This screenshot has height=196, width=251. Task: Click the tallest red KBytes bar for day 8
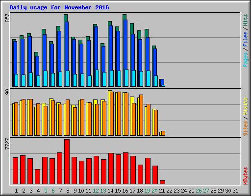pyautogui.click(x=67, y=162)
